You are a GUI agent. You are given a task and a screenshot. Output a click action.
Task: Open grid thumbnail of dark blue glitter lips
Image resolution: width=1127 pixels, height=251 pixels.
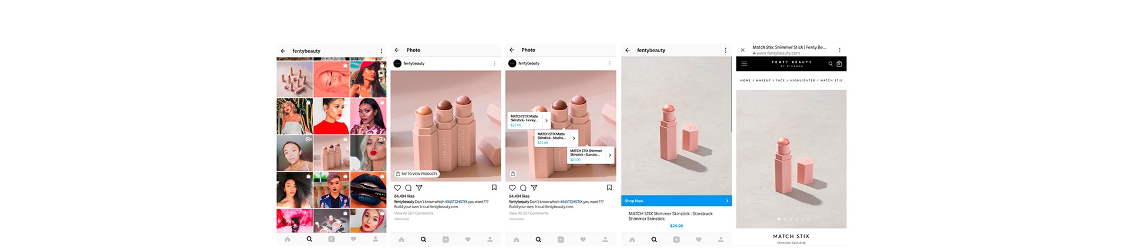368,190
